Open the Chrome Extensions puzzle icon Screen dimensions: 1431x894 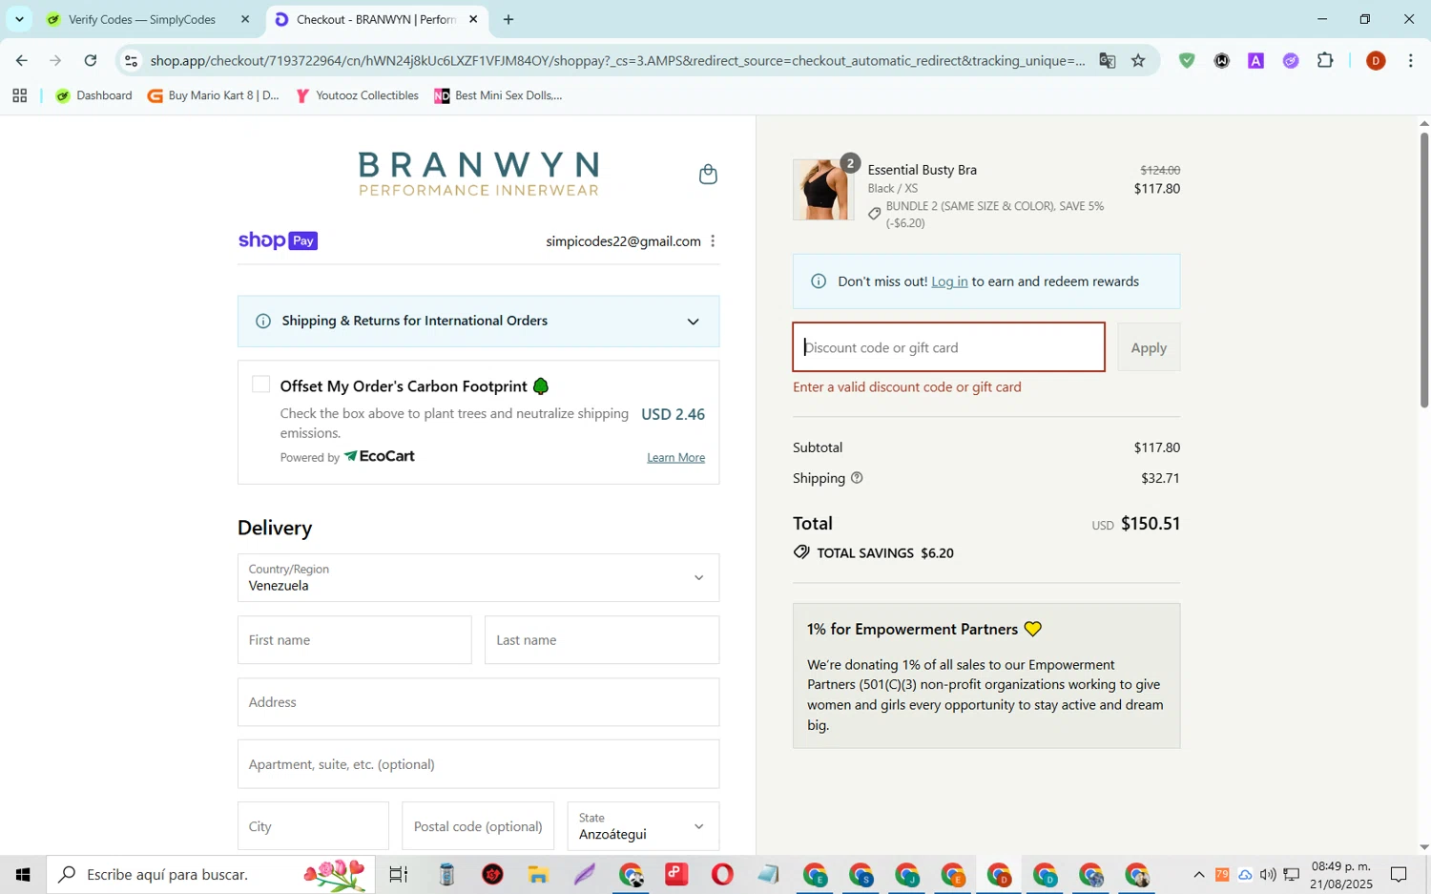(x=1325, y=61)
